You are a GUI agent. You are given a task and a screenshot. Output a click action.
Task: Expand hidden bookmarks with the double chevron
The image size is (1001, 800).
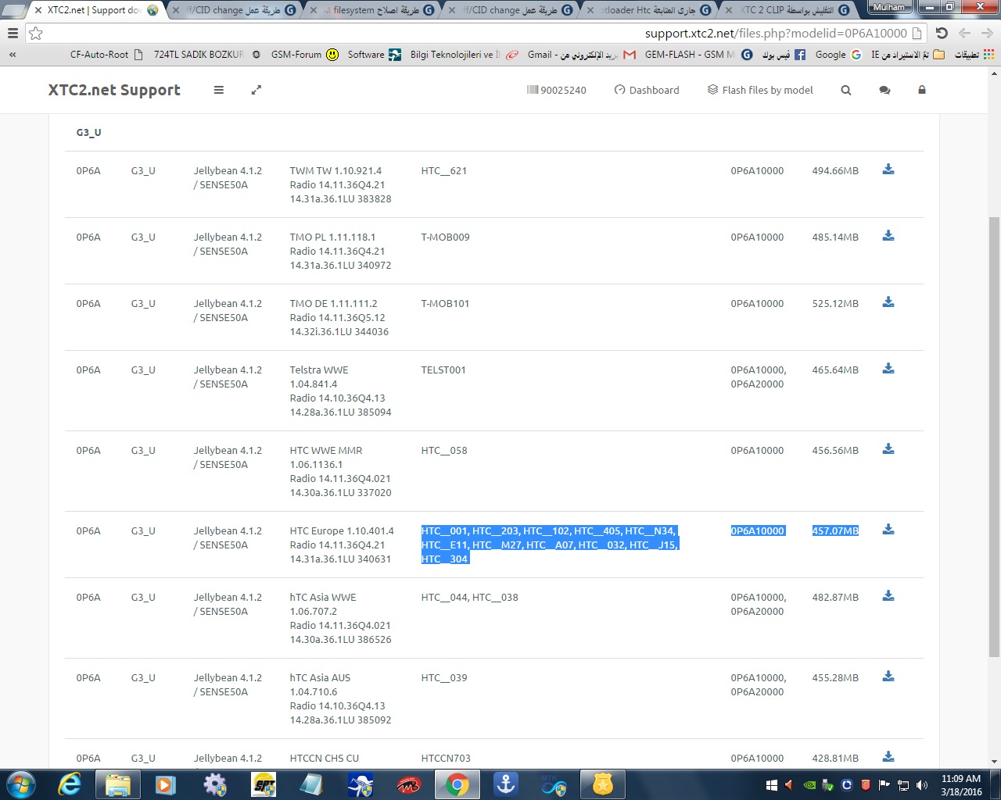tap(13, 55)
